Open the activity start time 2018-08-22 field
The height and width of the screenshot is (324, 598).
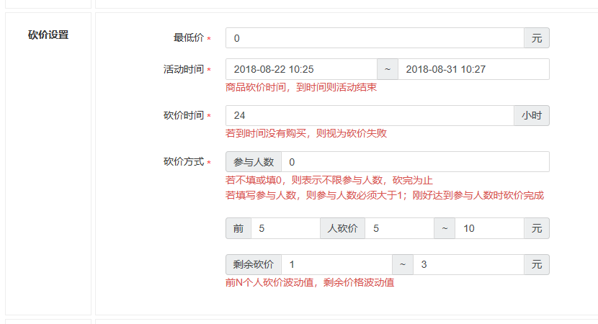click(x=301, y=69)
